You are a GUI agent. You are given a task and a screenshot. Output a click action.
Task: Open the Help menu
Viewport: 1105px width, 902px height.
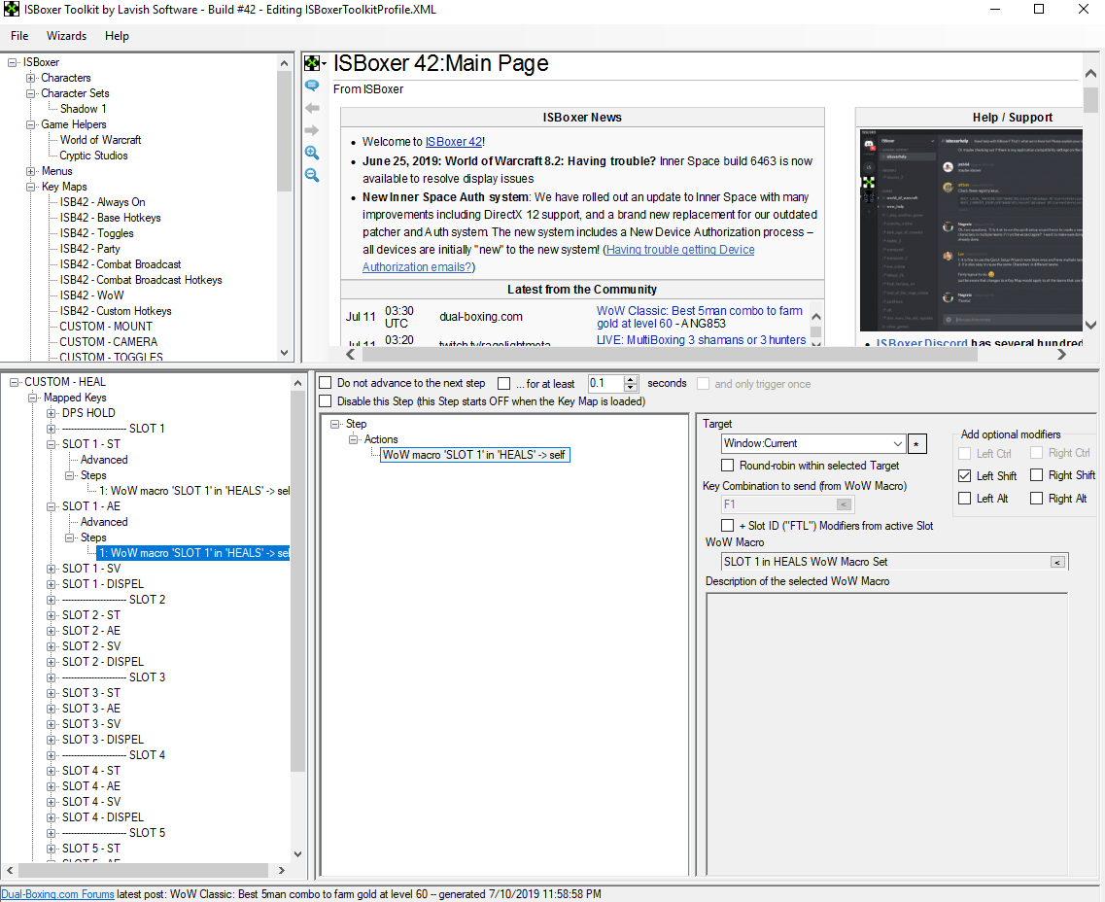point(117,36)
